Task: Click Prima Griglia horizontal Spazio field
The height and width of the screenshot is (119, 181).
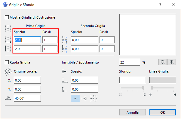Action: pos(27,40)
